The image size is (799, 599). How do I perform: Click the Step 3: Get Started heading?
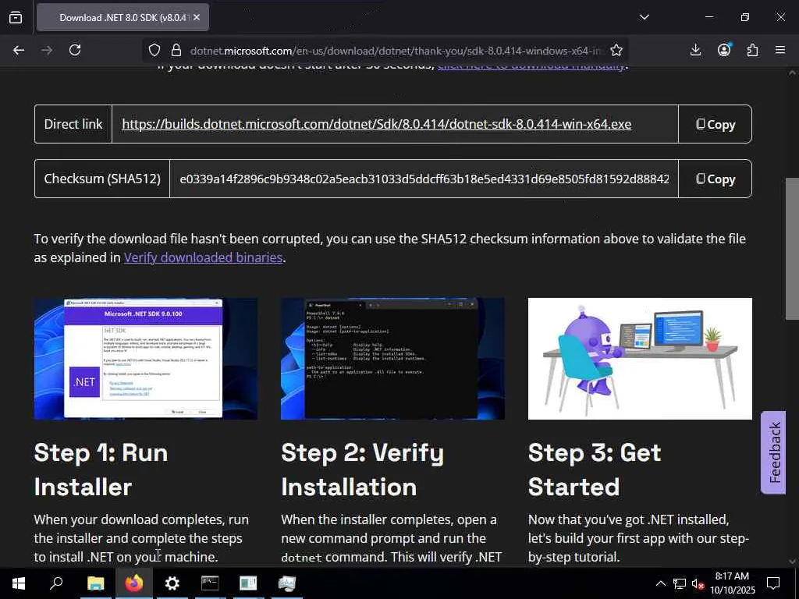click(595, 470)
